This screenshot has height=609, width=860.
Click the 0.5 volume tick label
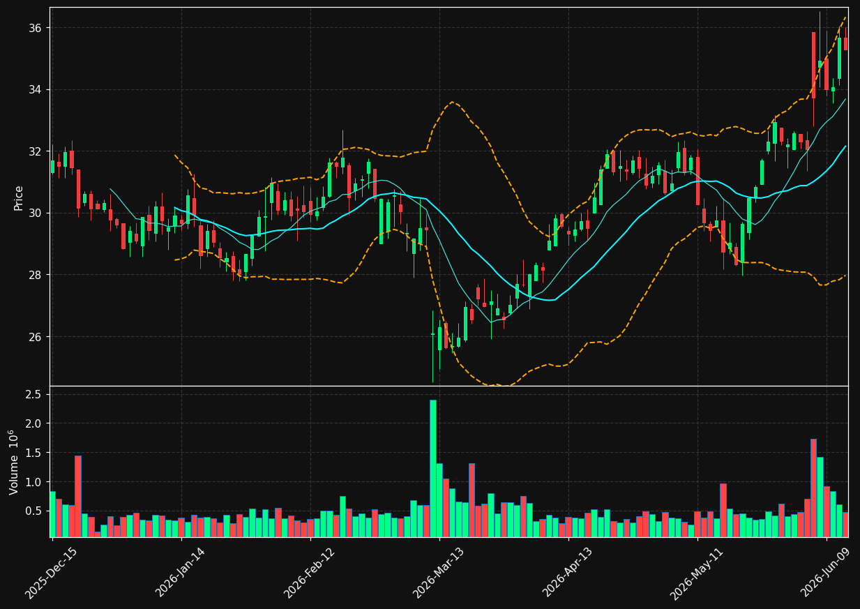tap(33, 511)
